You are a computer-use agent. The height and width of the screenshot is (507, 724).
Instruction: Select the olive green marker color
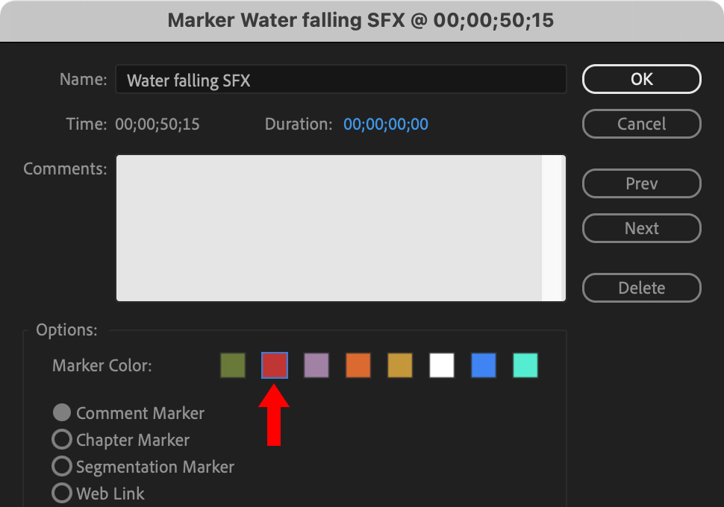[x=233, y=365]
